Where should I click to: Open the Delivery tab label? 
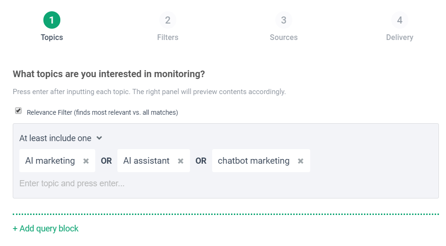399,37
